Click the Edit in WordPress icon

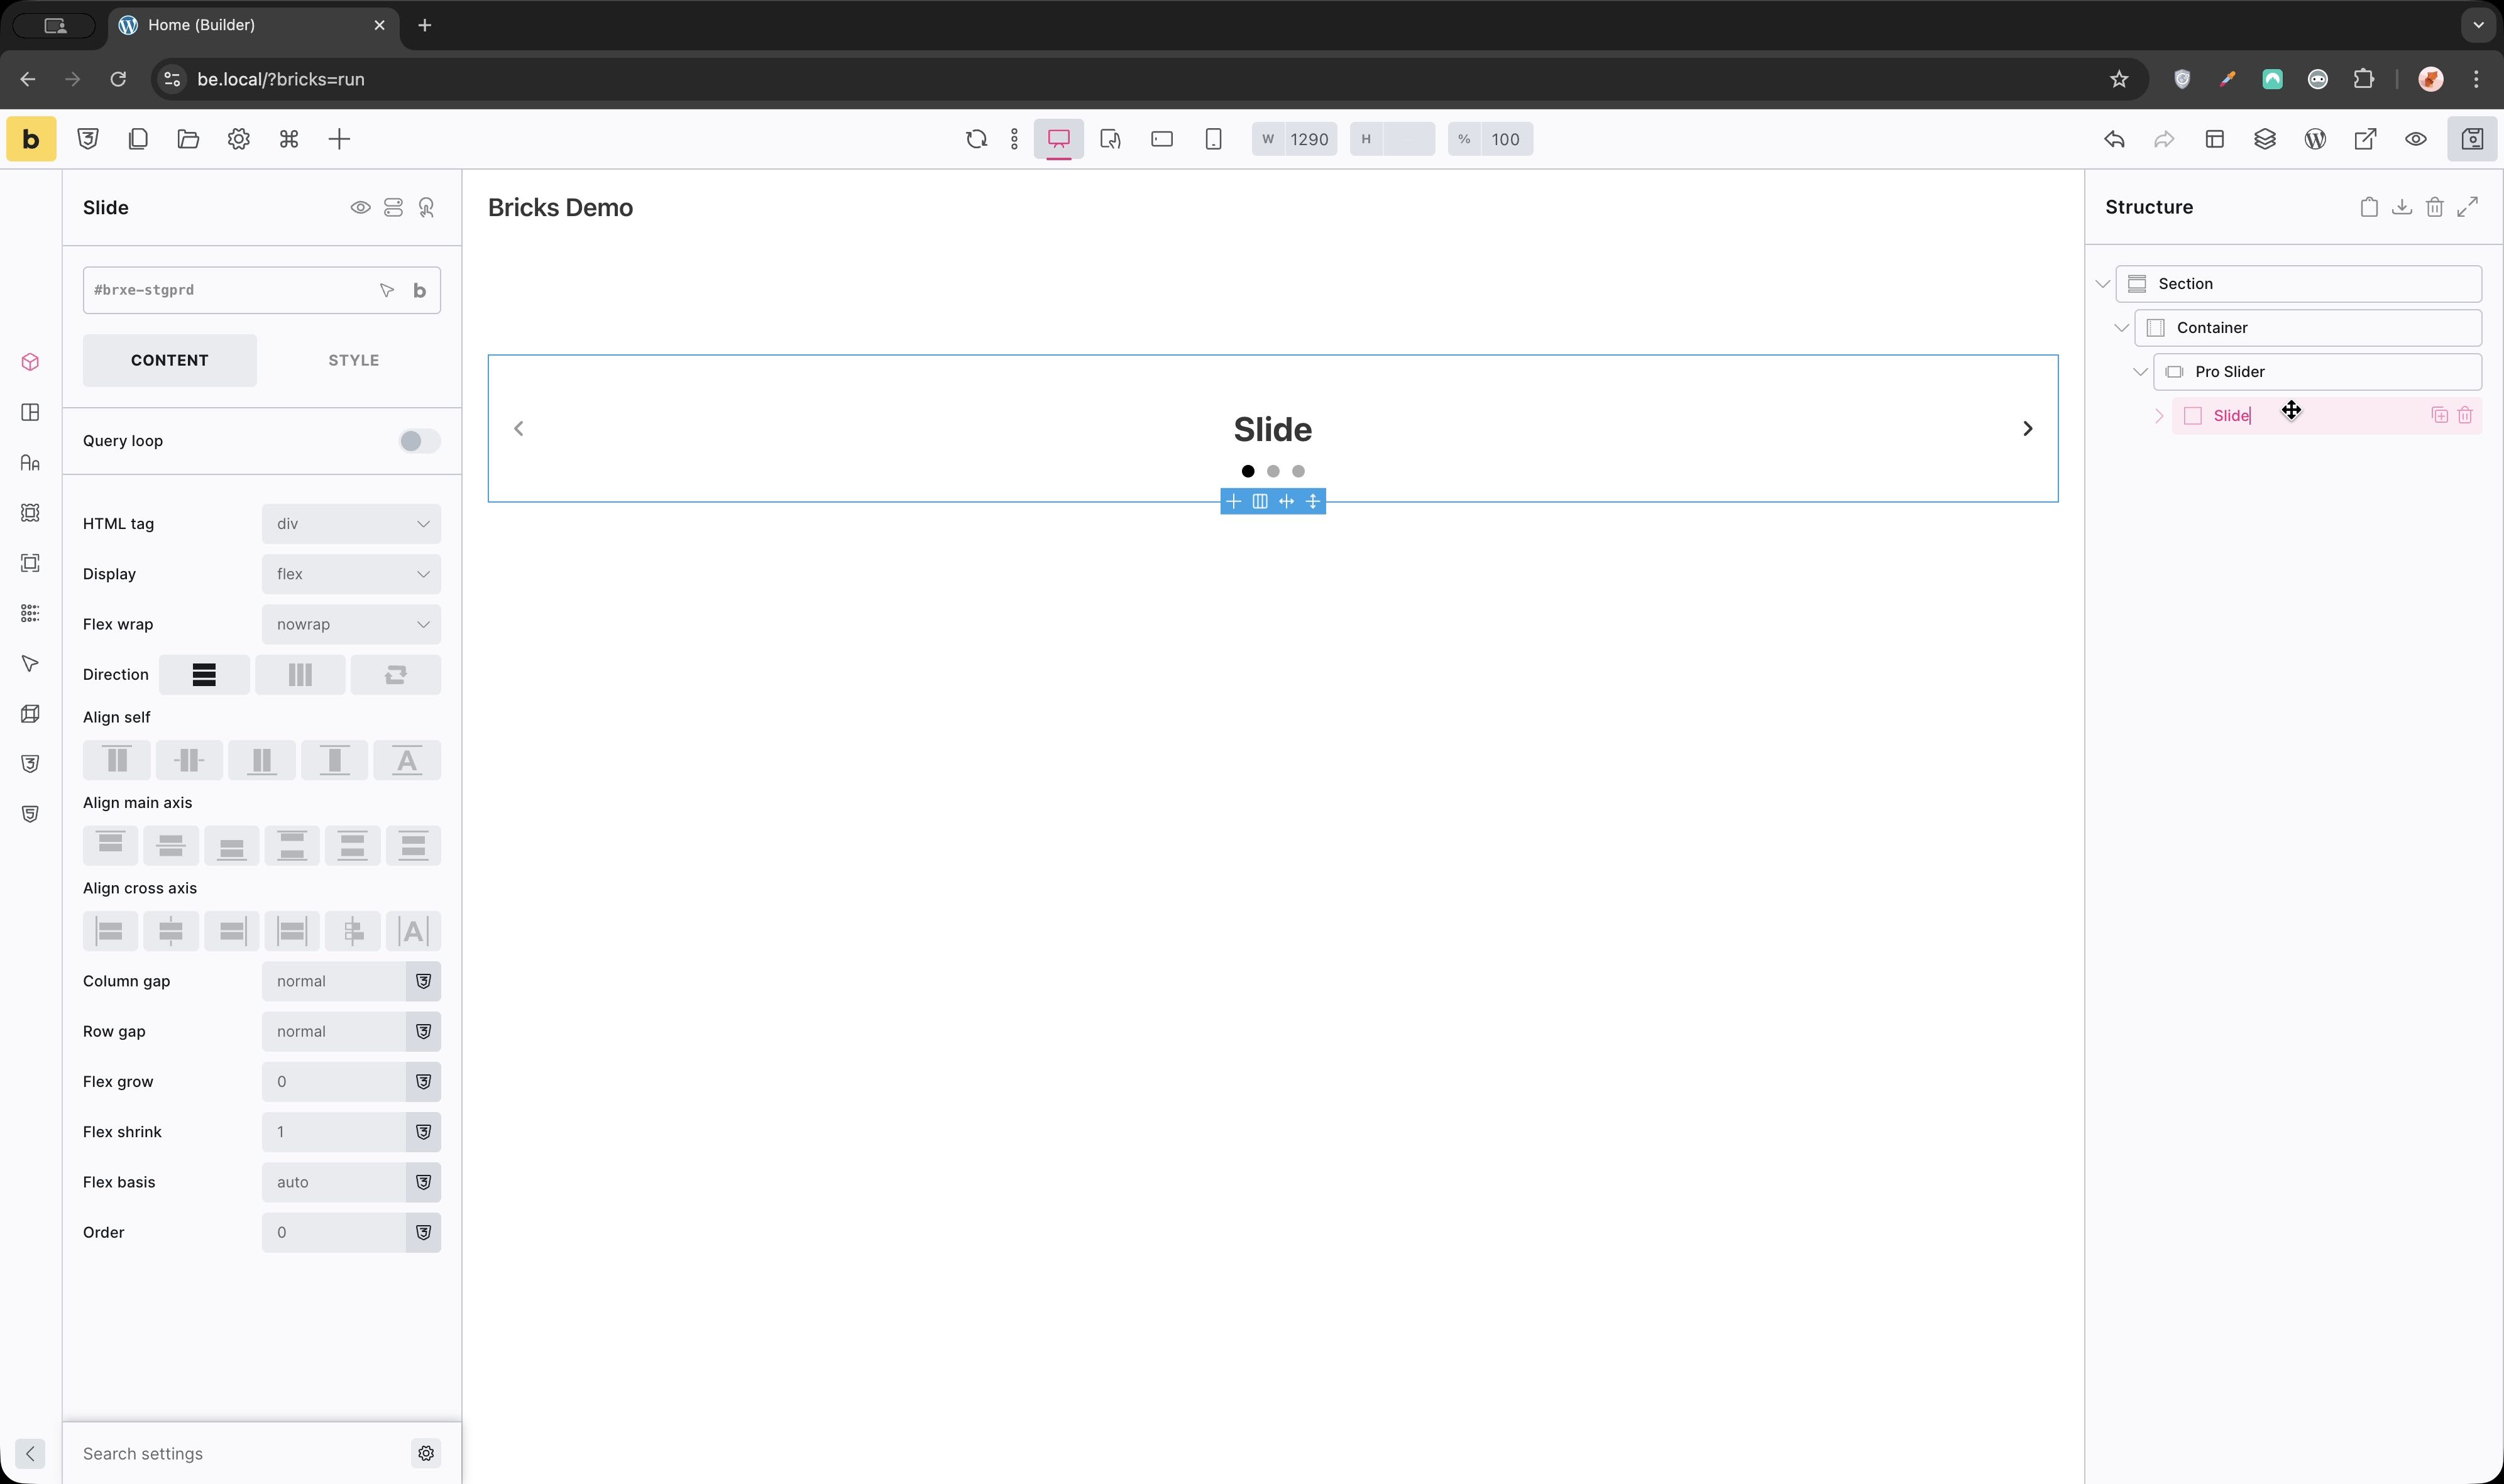click(x=2315, y=139)
